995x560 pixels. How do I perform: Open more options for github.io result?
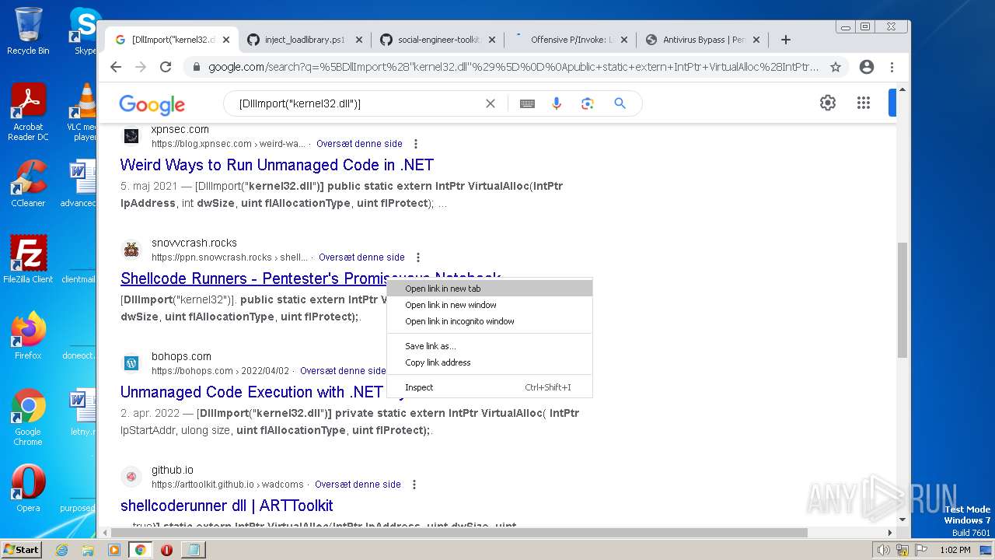[x=414, y=485]
